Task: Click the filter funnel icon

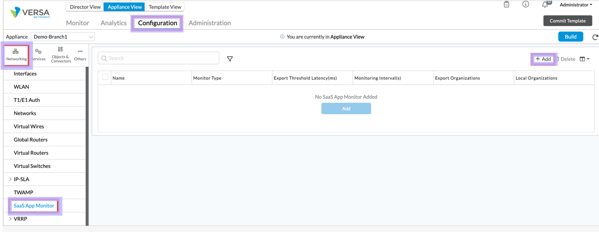Action: pyautogui.click(x=230, y=59)
